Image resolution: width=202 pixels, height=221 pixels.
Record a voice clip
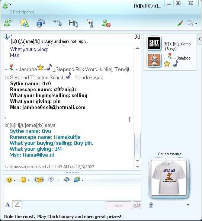51,179
